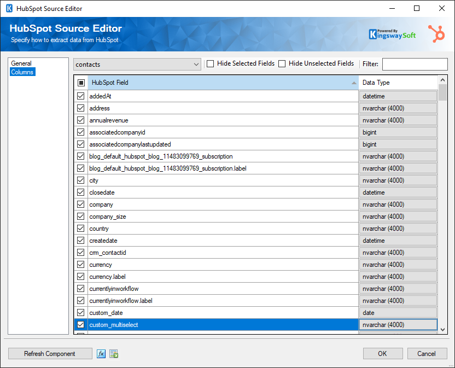Select the custom_date field row
This screenshot has height=368, width=455.
click(x=223, y=313)
